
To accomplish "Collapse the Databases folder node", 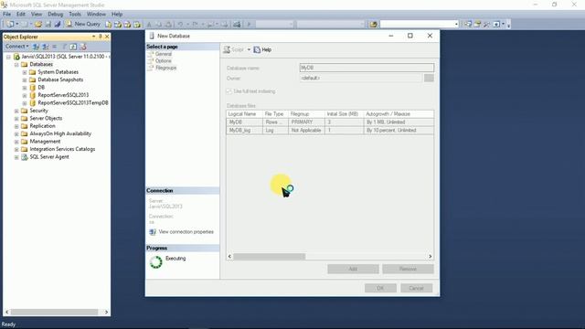I will point(16,65).
